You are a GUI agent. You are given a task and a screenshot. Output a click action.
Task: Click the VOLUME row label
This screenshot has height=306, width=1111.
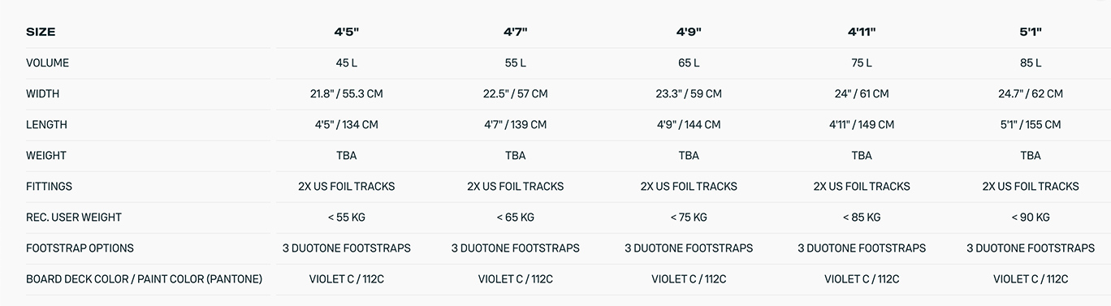[x=47, y=62]
